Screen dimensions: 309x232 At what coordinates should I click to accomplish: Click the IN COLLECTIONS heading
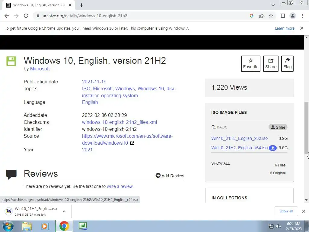click(x=229, y=198)
